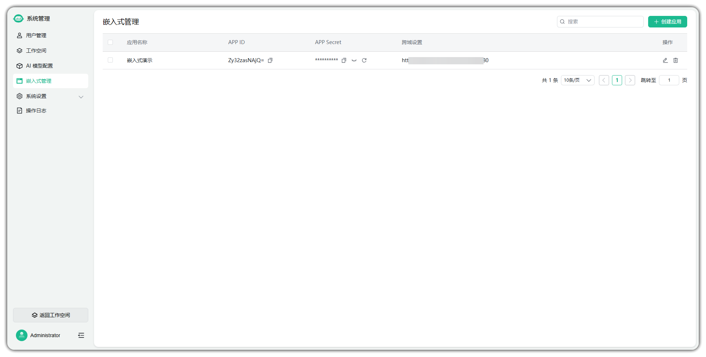Click the 系统管理 logo icon
The height and width of the screenshot is (357, 706).
(18, 18)
